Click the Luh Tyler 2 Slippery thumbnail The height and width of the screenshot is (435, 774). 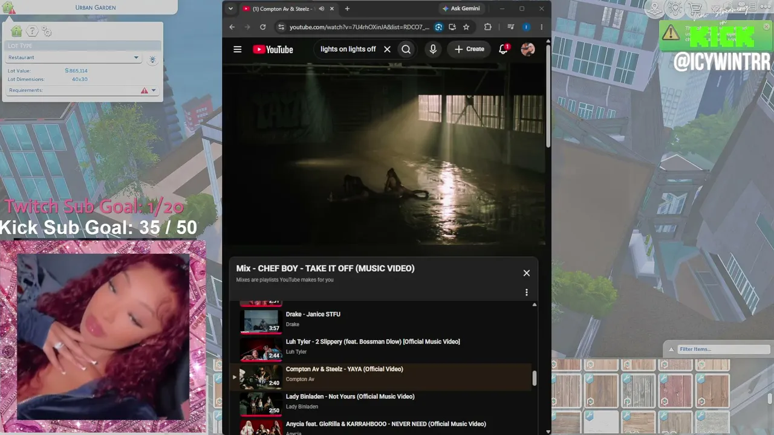pos(261,349)
